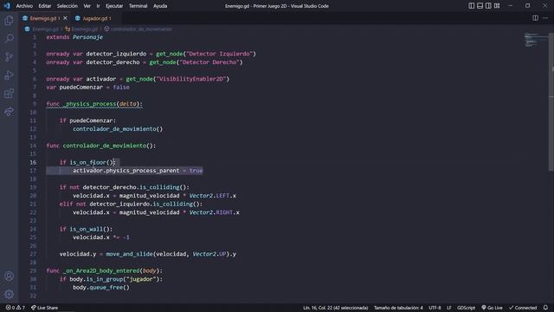
Task: Click the "jugador" group string
Action: tap(141, 279)
